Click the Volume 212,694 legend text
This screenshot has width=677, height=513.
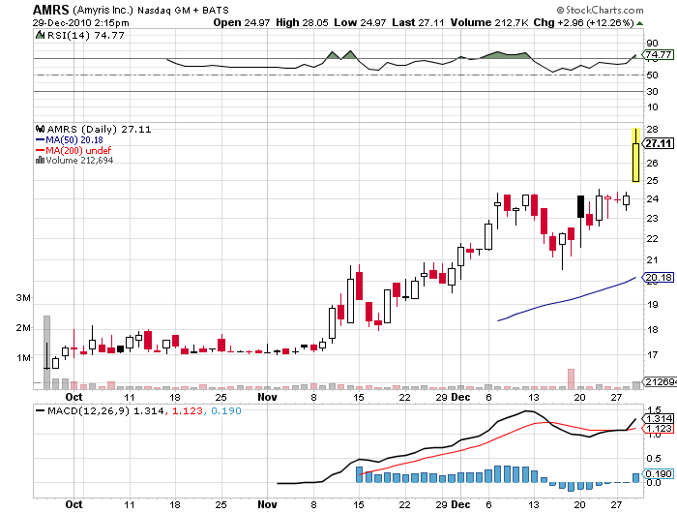click(79, 161)
